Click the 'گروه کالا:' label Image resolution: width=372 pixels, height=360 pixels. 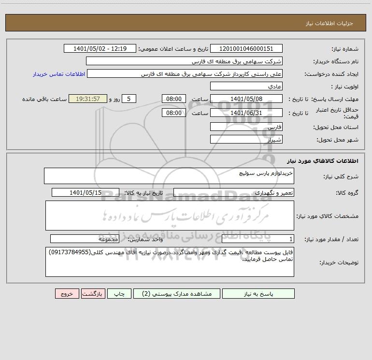pos(347,193)
